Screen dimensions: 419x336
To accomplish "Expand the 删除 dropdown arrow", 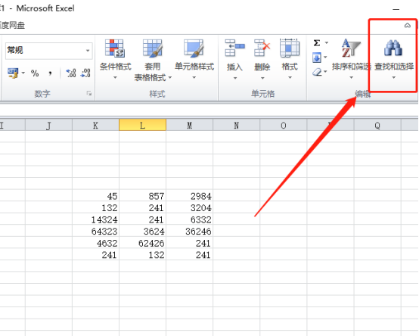I will [x=262, y=78].
